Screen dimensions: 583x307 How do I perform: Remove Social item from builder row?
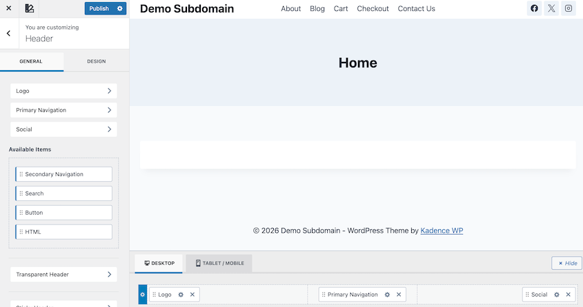click(x=568, y=295)
